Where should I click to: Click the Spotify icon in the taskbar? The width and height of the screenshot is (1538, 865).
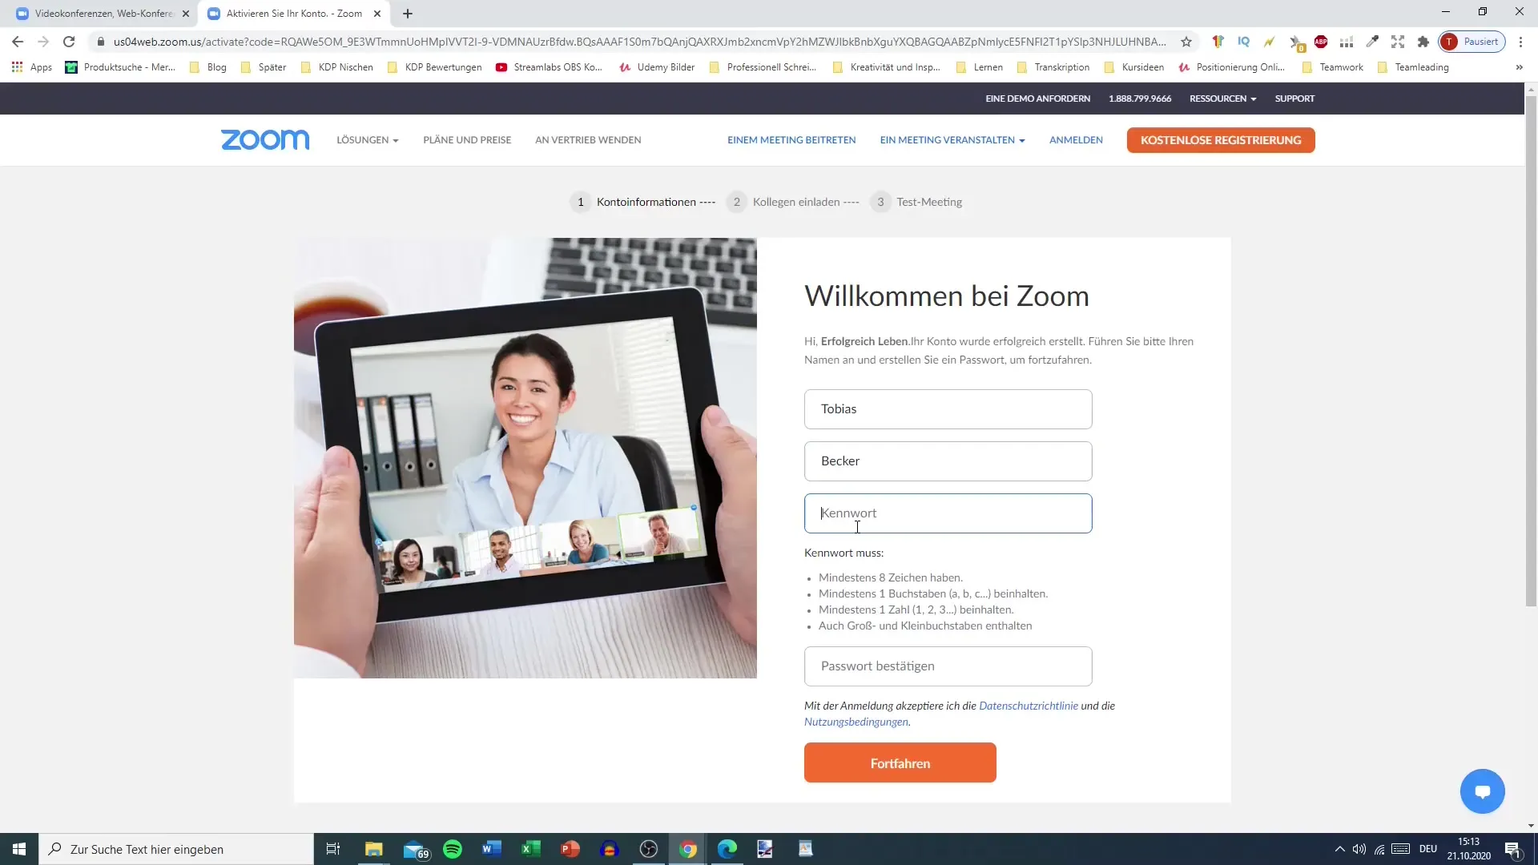pos(452,849)
